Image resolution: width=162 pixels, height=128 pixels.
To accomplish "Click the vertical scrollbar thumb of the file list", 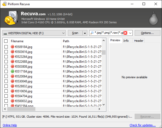I will (104, 52).
